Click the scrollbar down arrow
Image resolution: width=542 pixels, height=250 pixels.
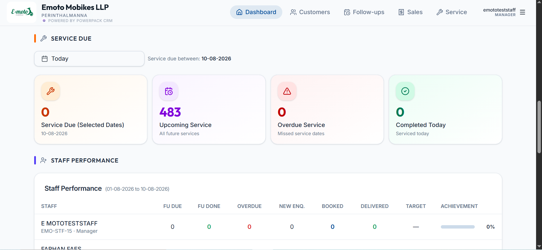click(x=539, y=247)
